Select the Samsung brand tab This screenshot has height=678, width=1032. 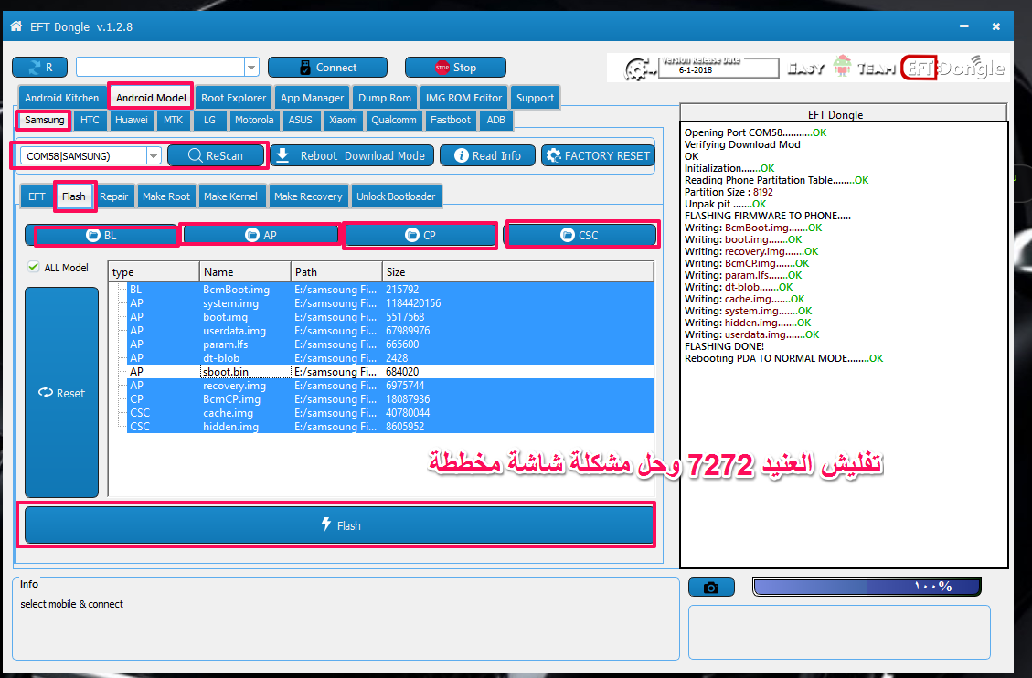click(44, 120)
